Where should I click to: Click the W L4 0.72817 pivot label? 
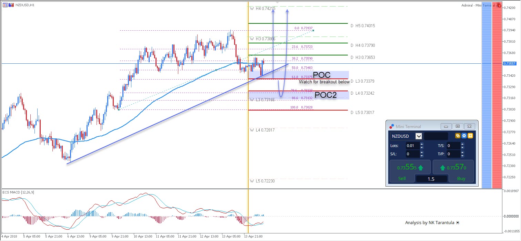pos(263,130)
